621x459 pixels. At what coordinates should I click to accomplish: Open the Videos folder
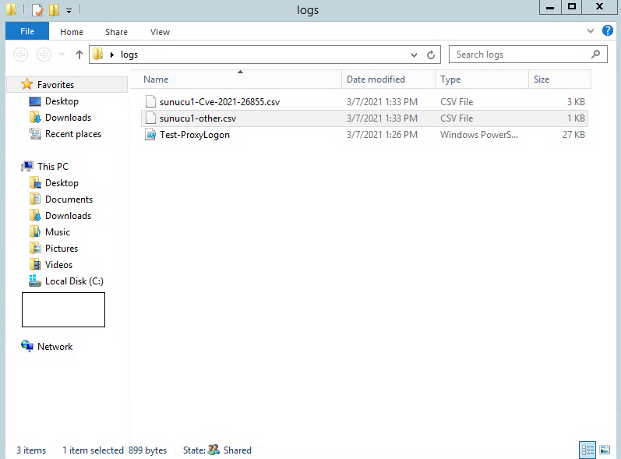pyautogui.click(x=58, y=265)
